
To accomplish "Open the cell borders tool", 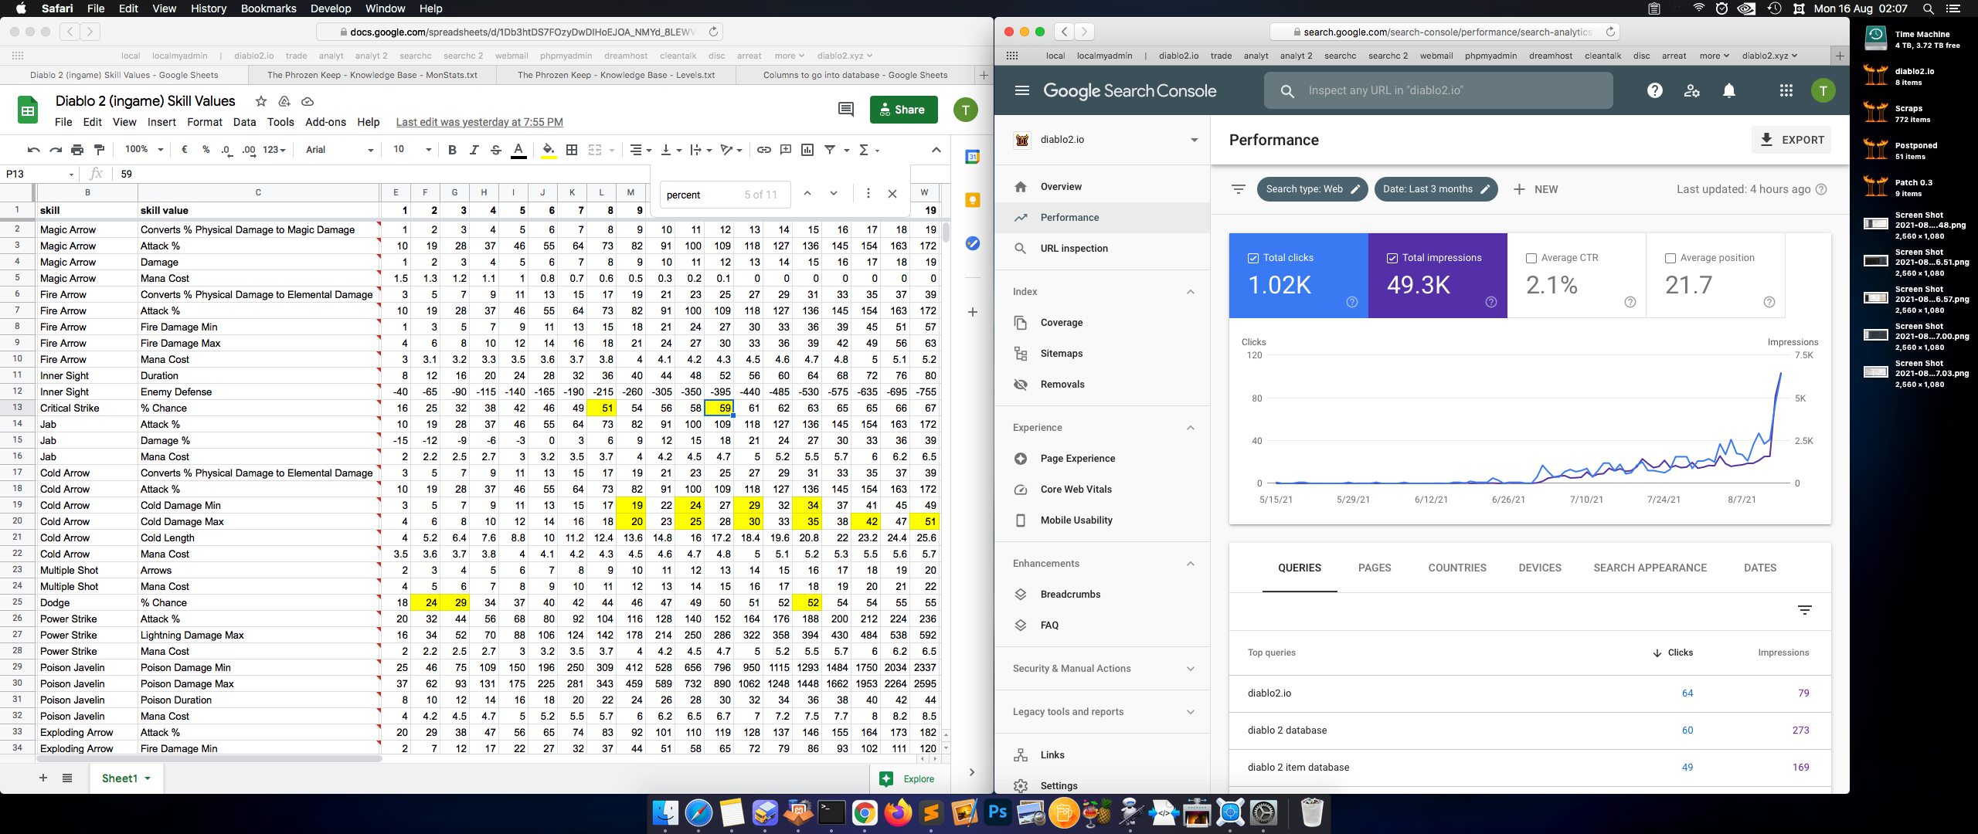I will click(572, 150).
